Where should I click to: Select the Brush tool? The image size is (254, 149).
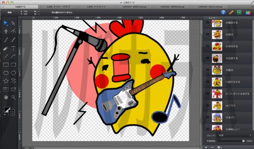click(x=6, y=40)
